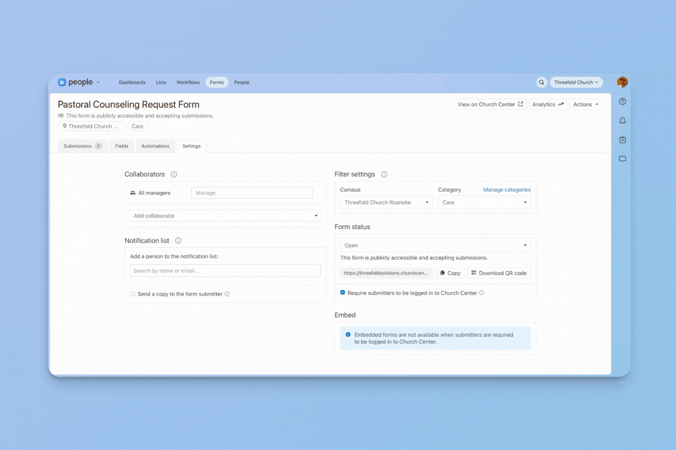Focus the Search by name or email field
Image resolution: width=676 pixels, height=450 pixels.
(225, 271)
